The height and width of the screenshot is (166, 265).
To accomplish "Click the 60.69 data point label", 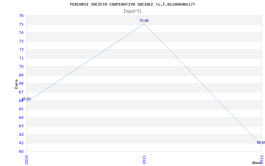I will [261, 143].
